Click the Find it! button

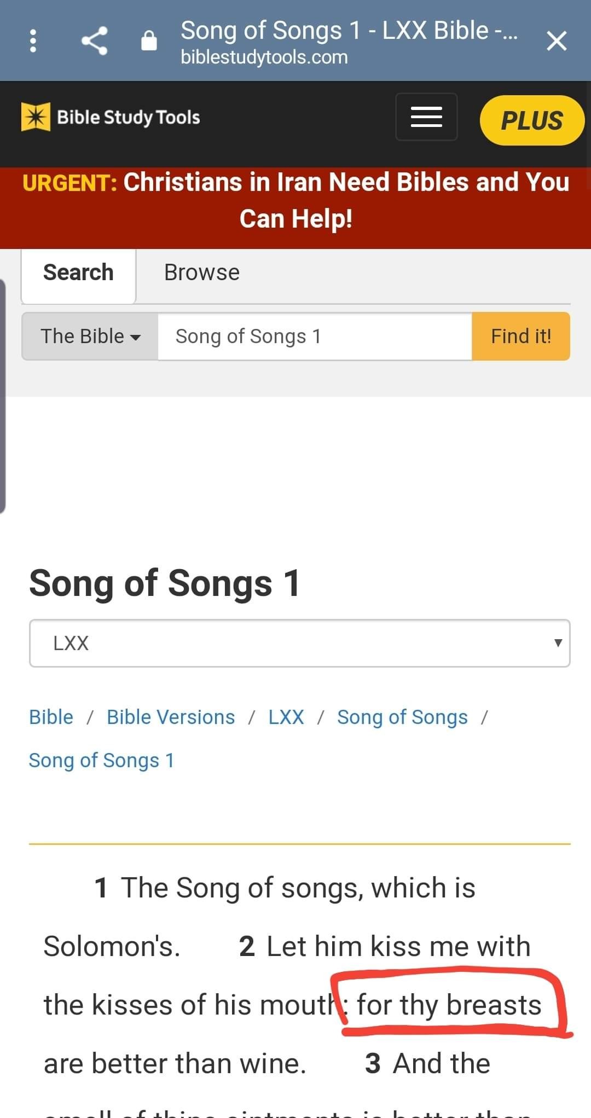point(521,336)
